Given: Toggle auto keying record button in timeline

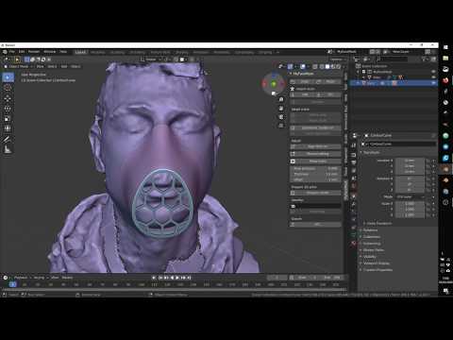Looking at the screenshot, I should (x=154, y=278).
